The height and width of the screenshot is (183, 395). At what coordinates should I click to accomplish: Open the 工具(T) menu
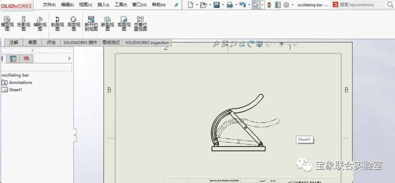pyautogui.click(x=121, y=5)
